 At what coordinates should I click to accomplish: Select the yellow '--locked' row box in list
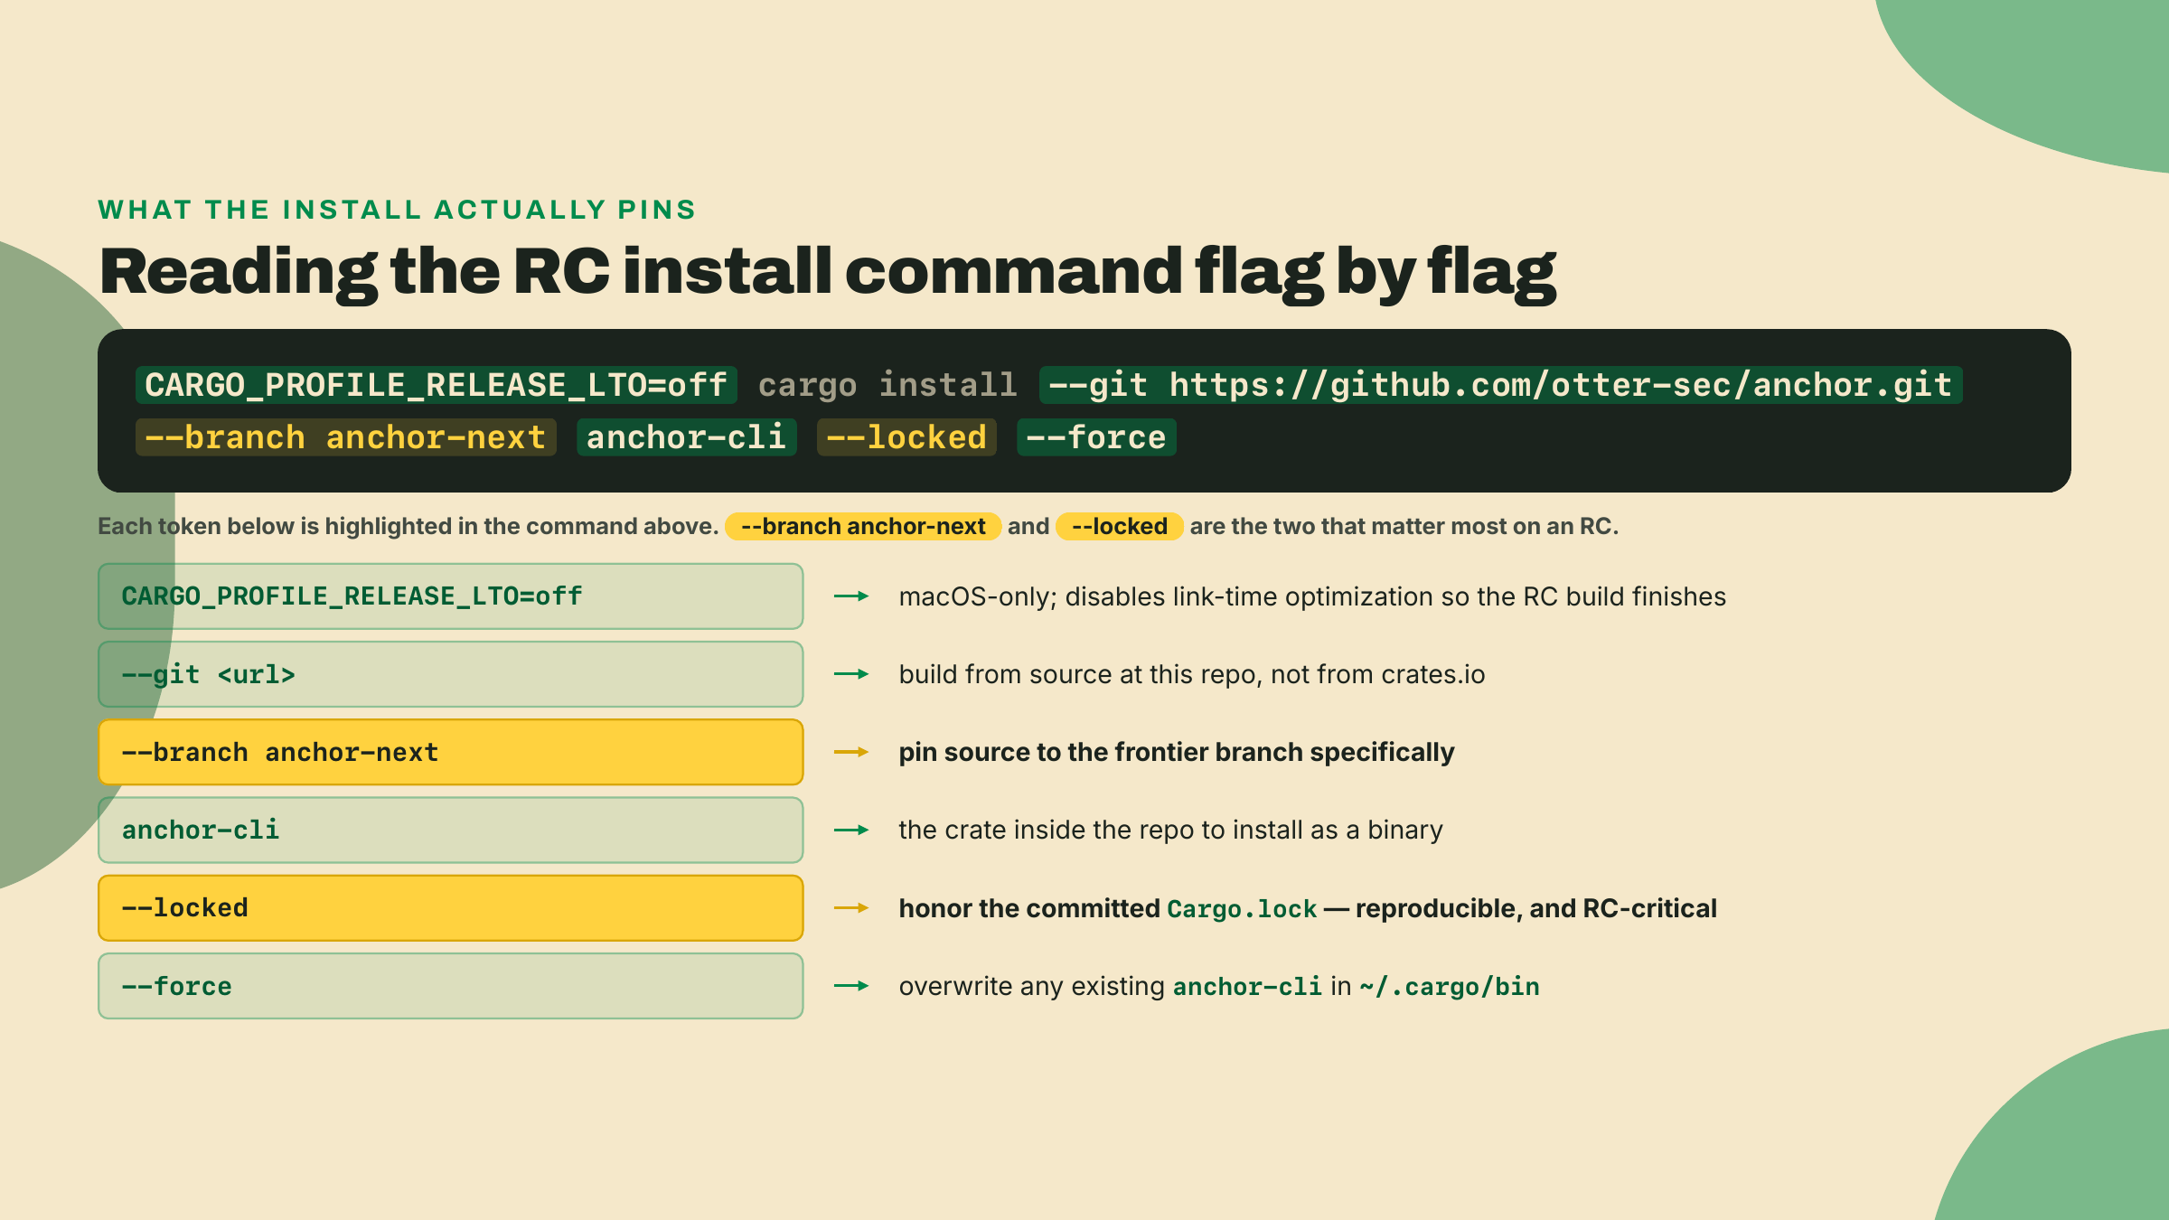(x=451, y=908)
